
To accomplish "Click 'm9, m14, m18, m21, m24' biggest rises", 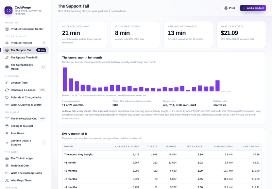I will [x=180, y=105].
